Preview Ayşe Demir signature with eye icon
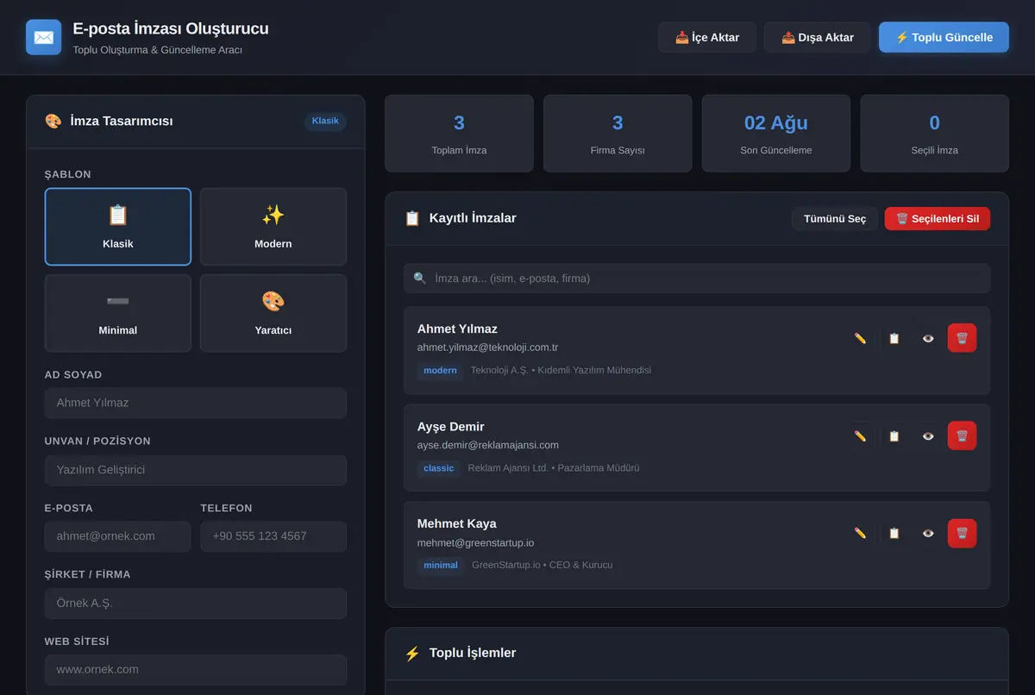 (928, 435)
